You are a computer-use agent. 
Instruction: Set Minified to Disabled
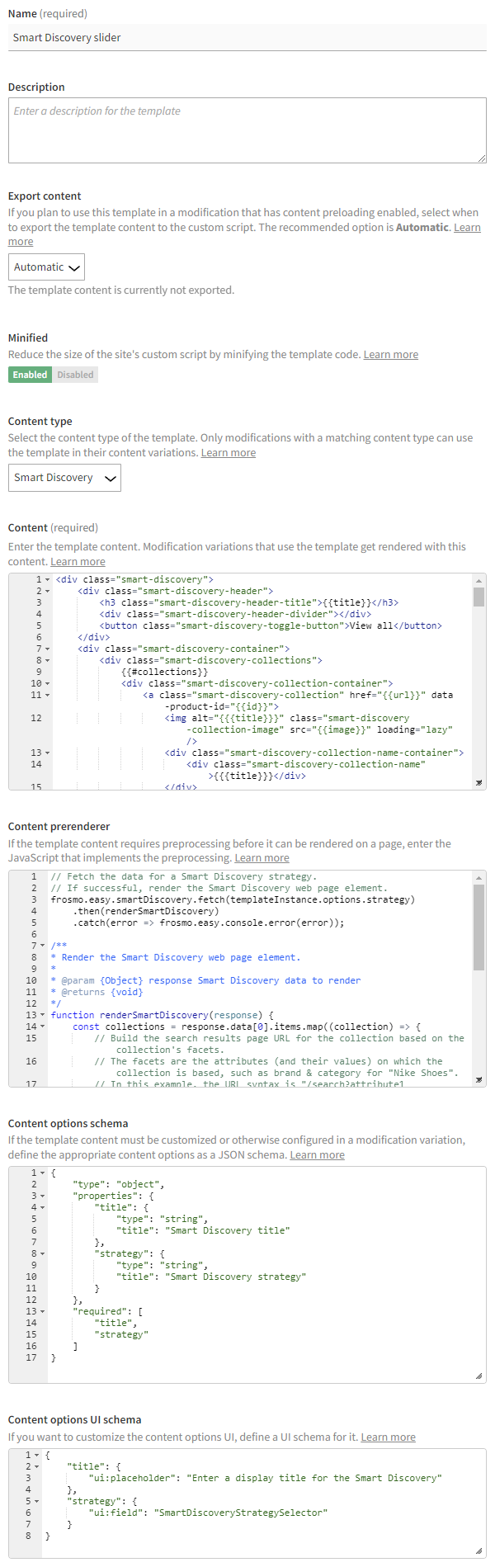(75, 375)
